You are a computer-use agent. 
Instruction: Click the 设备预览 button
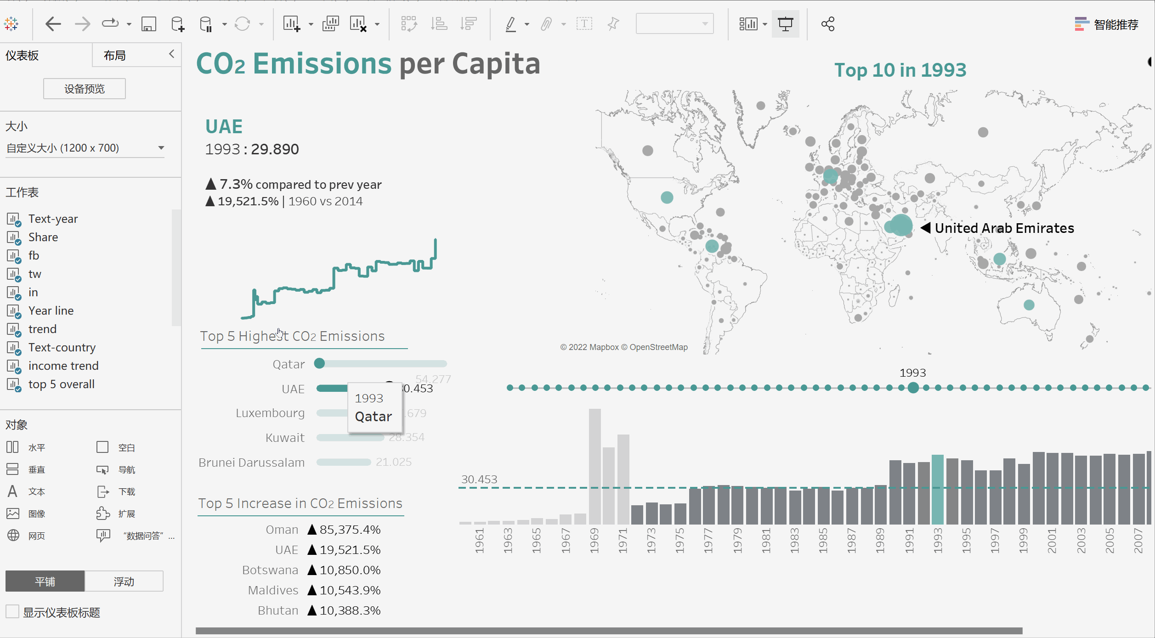coord(85,89)
